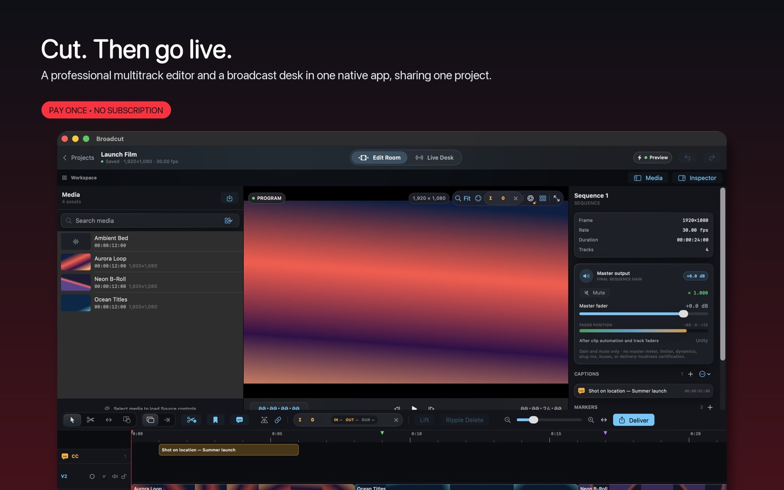This screenshot has height=490, width=784.
Task: Click the arrow-to-bar insert mode icon
Action: point(167,420)
